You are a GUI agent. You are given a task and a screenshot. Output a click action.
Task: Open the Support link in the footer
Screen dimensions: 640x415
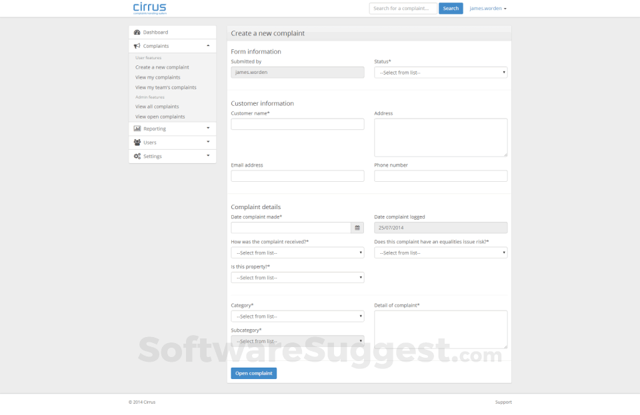click(503, 402)
